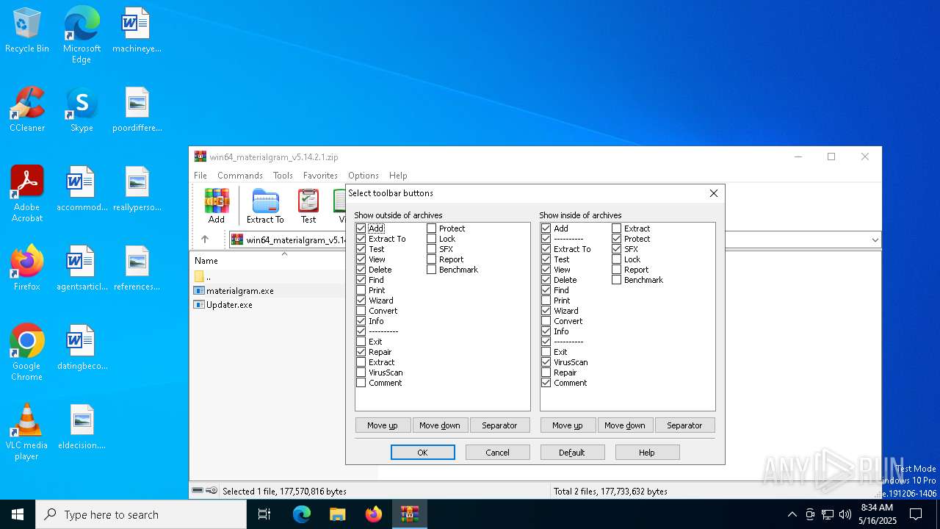940x529 pixels.
Task: Check Benchmark in outside of archives list
Action: [x=431, y=270]
